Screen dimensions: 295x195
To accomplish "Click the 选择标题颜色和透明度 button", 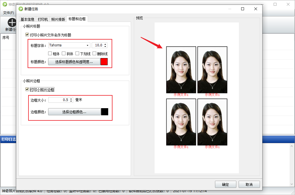I will tap(74, 62).
